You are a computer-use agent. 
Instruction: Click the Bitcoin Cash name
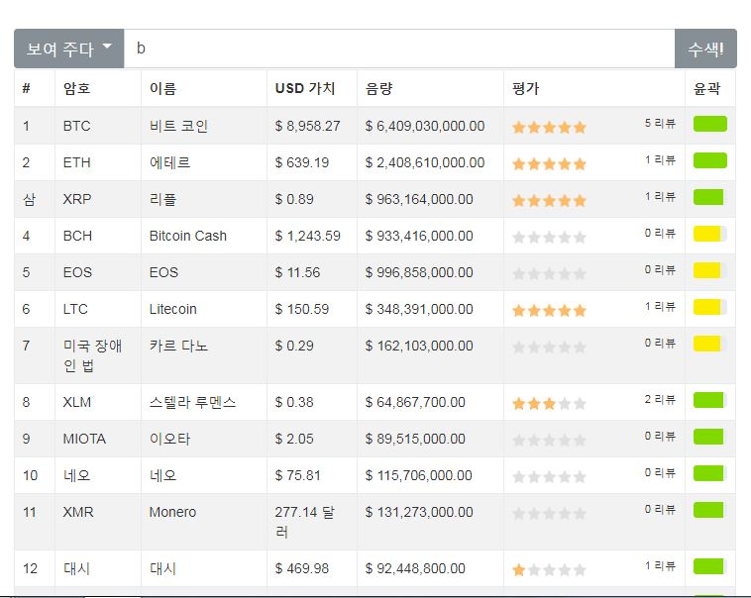[x=188, y=236]
